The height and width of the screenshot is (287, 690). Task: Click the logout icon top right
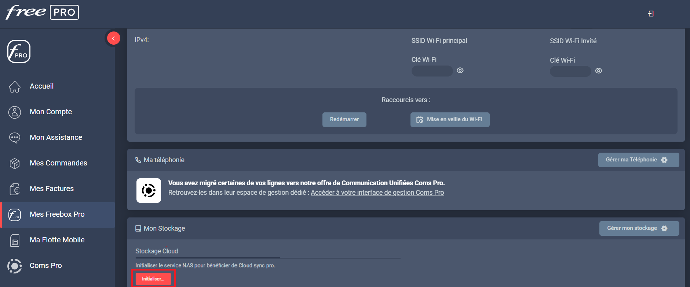(x=651, y=13)
